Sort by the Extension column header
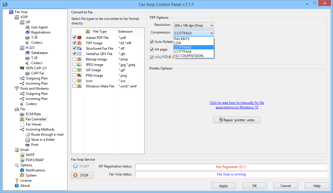The image size is (333, 193). tap(128, 32)
